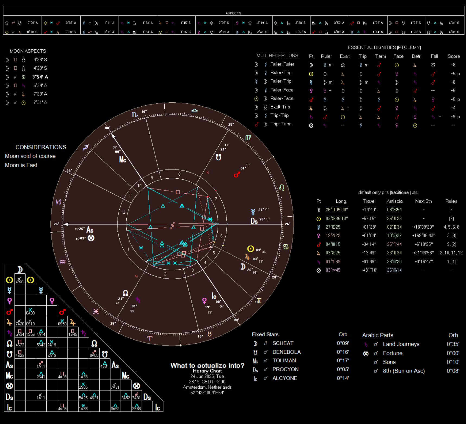Click the '-9 p' dignity score
This screenshot has width=466, height=424.
tap(455, 117)
